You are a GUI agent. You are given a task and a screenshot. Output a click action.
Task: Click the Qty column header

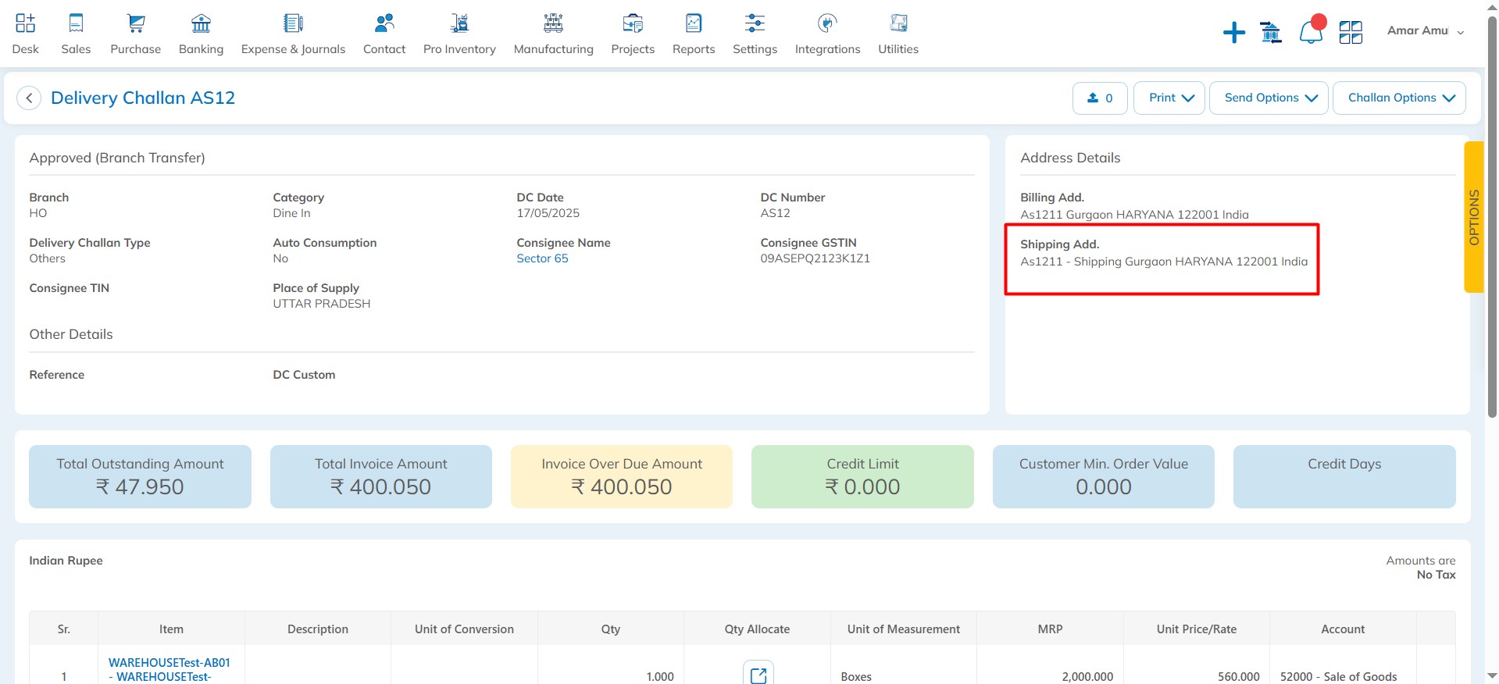(x=611, y=629)
